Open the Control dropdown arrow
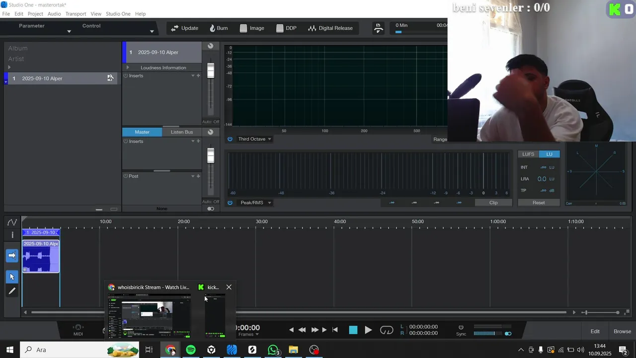 tap(152, 31)
